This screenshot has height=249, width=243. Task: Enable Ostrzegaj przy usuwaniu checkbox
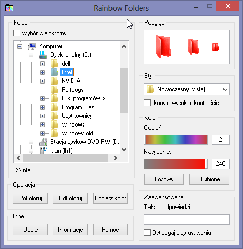coord(147,233)
